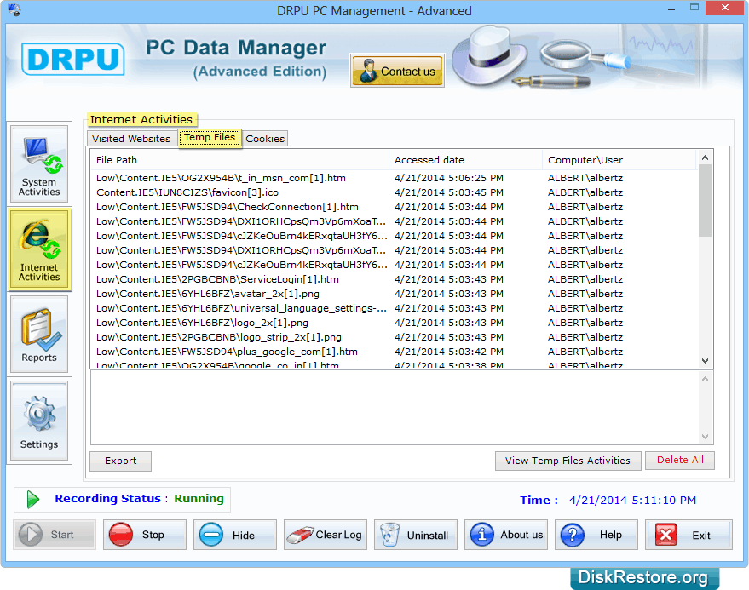Viewport: 749px width, 590px height.
Task: Stop the recording with the Stop button
Action: coord(145,535)
